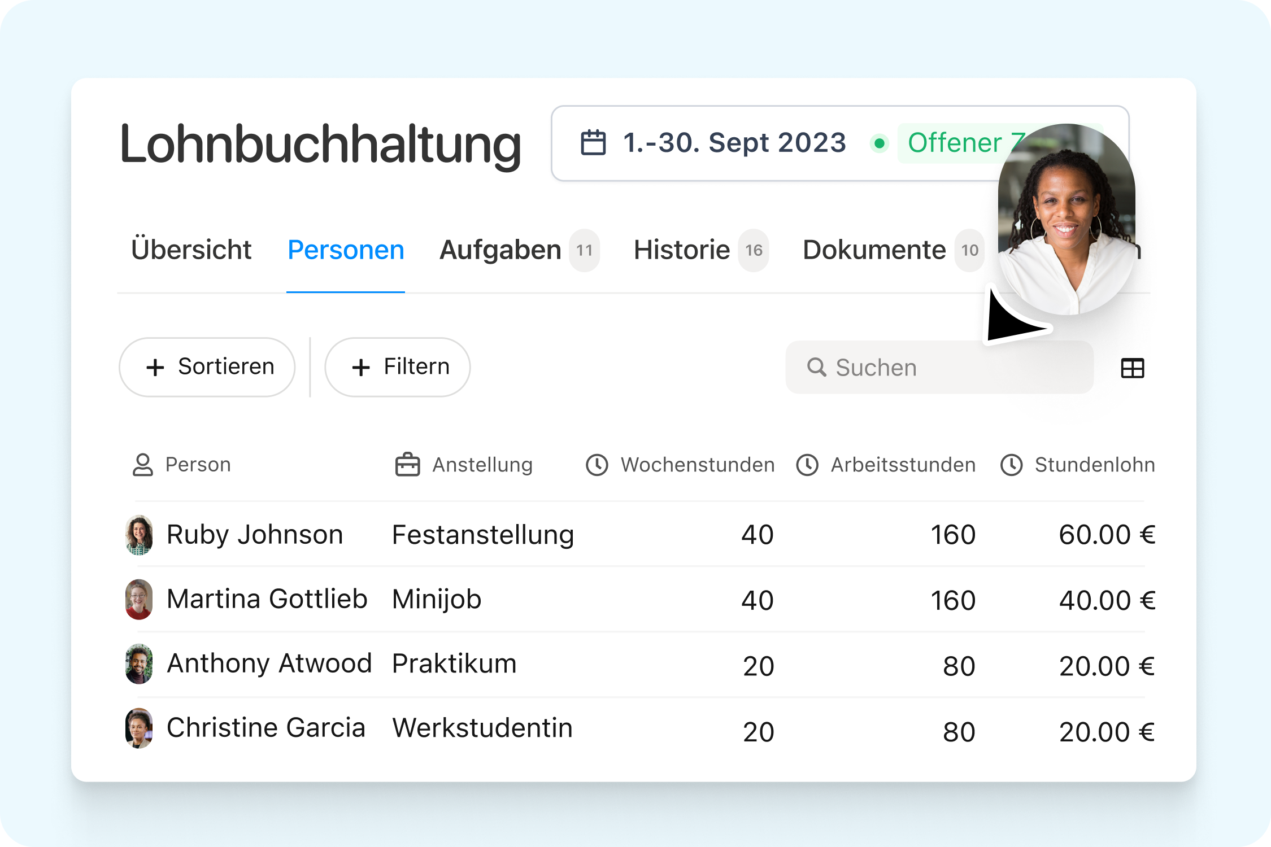Screen dimensions: 1271x847
Task: Open Anthony Atwood's avatar
Action: pyautogui.click(x=139, y=664)
